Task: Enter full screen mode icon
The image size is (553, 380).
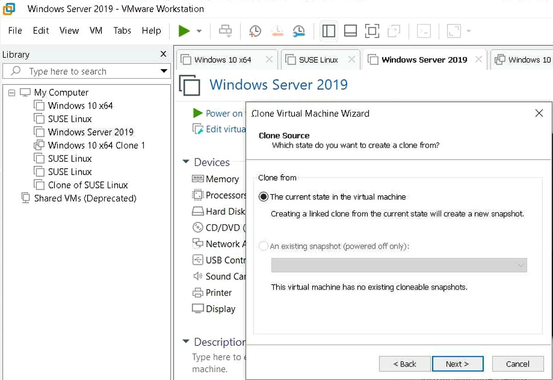Action: point(372,31)
